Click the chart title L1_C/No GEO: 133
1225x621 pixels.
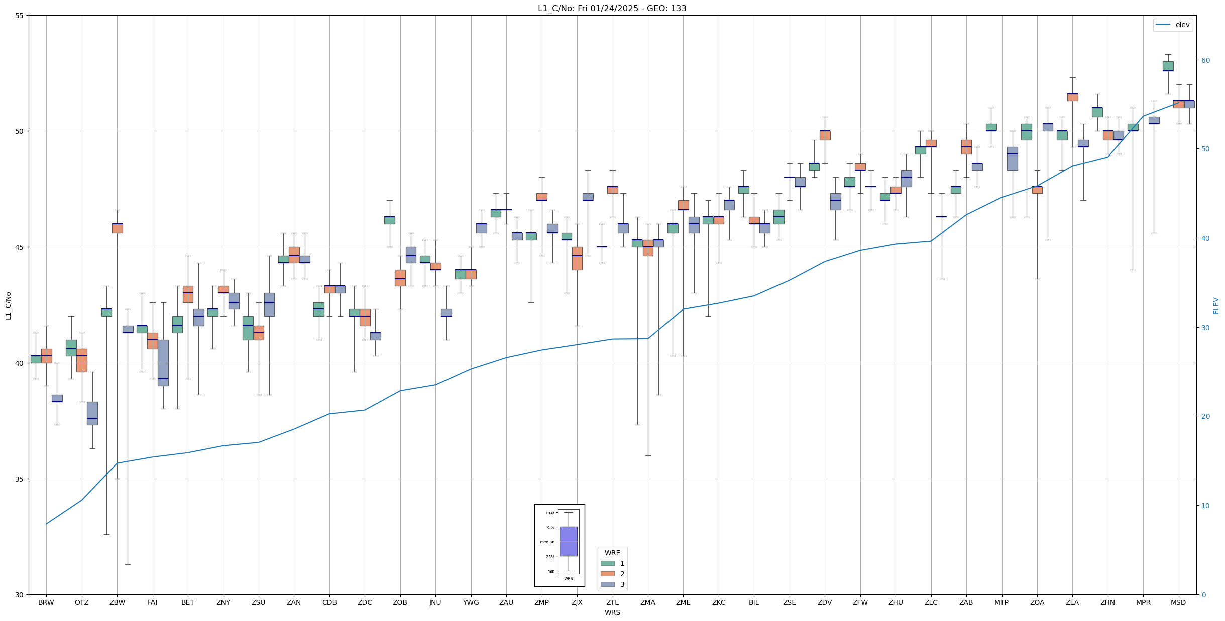pos(612,8)
